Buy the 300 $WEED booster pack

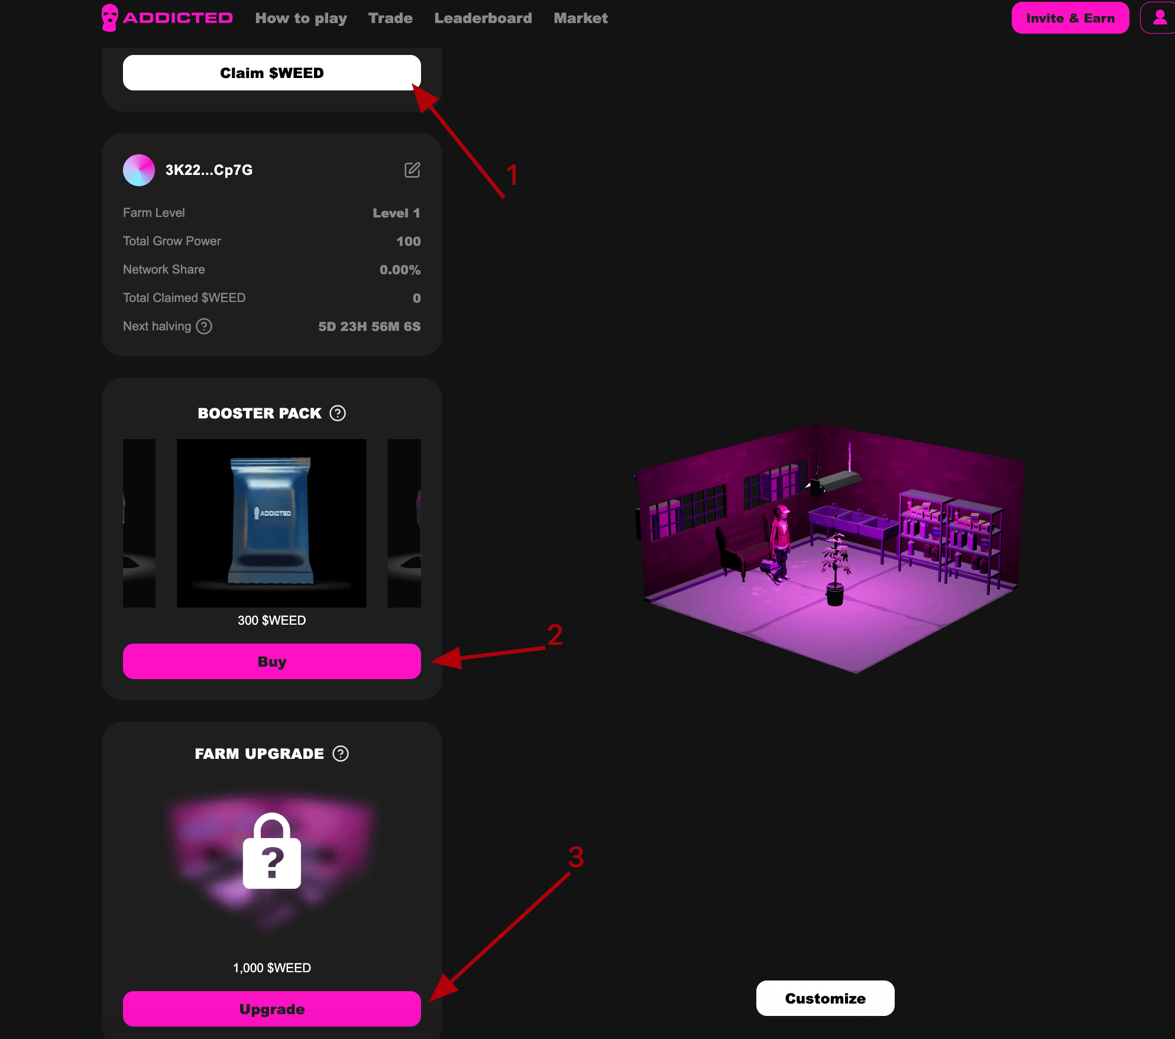(x=272, y=661)
